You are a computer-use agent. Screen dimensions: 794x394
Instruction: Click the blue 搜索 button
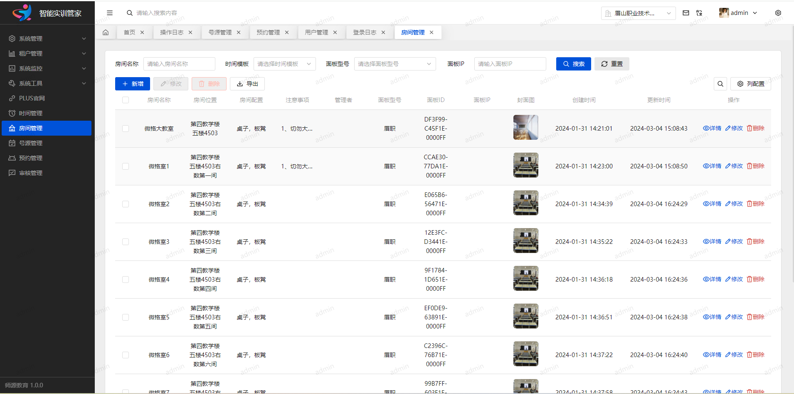[574, 64]
